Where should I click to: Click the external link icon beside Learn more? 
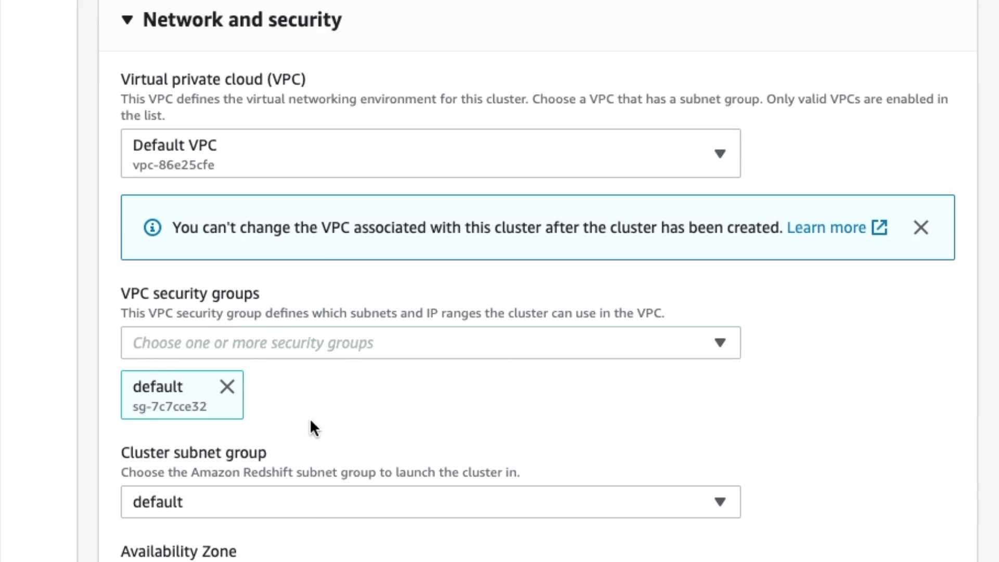[x=879, y=227]
